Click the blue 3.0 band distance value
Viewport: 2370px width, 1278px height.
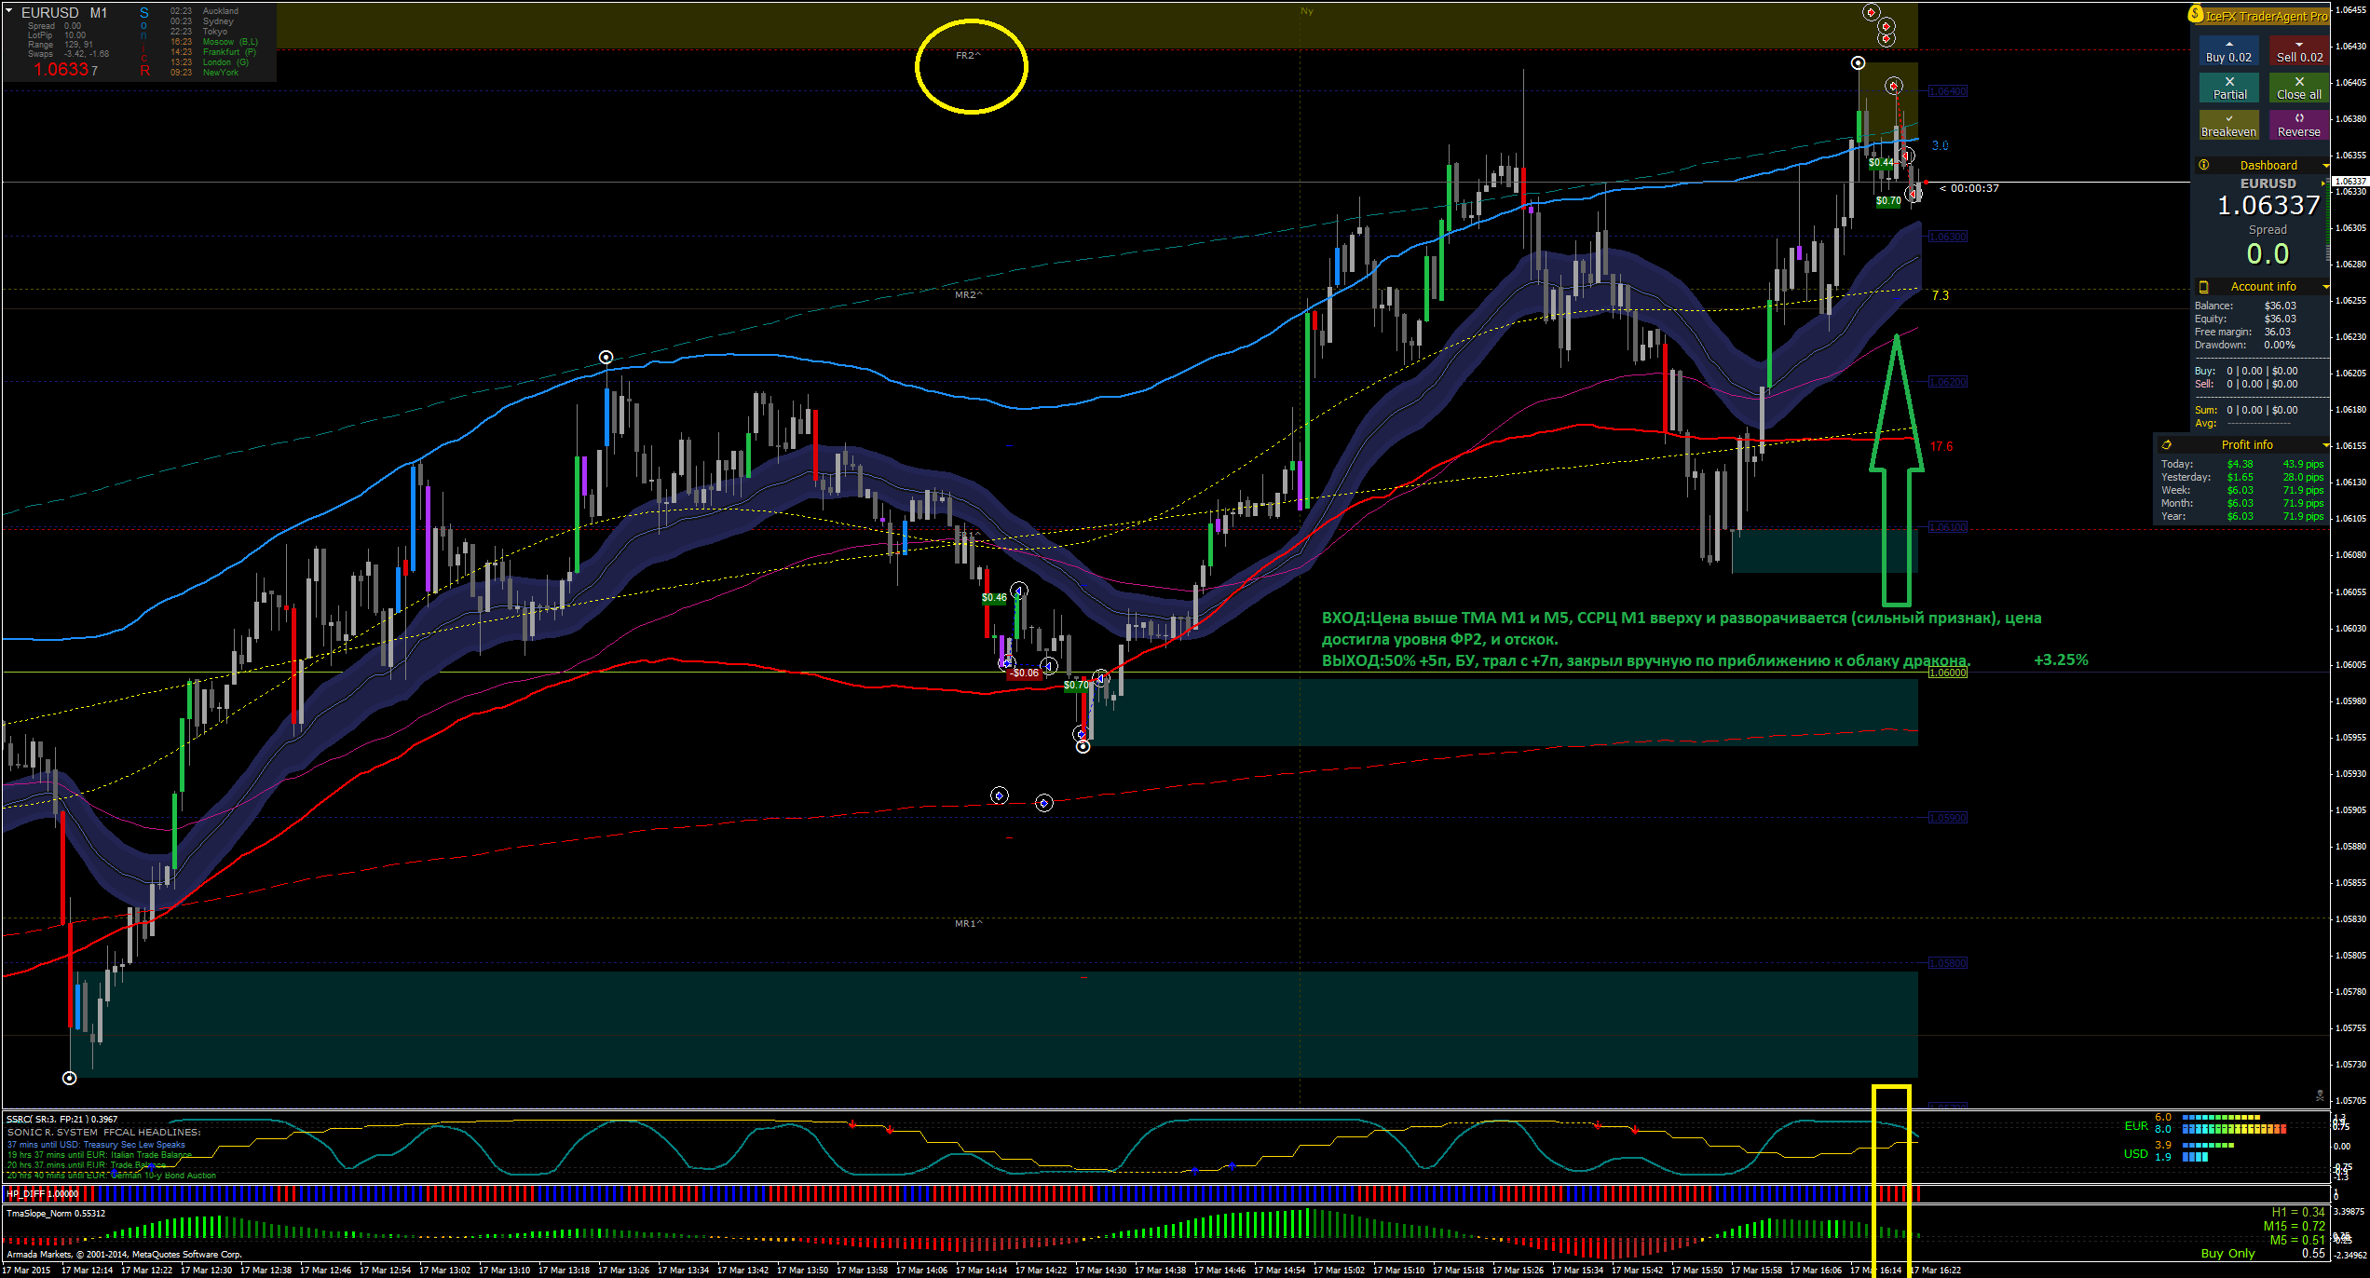[1940, 146]
